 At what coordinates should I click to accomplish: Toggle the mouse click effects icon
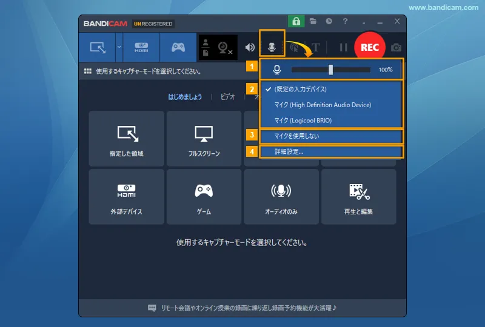(x=294, y=47)
